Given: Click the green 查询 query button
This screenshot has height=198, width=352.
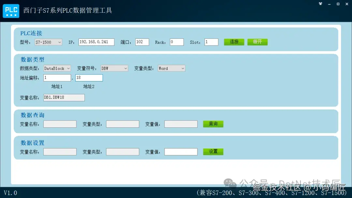Looking at the screenshot, I should pyautogui.click(x=213, y=124).
